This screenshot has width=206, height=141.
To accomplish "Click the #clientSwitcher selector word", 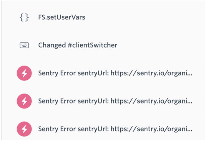I will (92, 45).
